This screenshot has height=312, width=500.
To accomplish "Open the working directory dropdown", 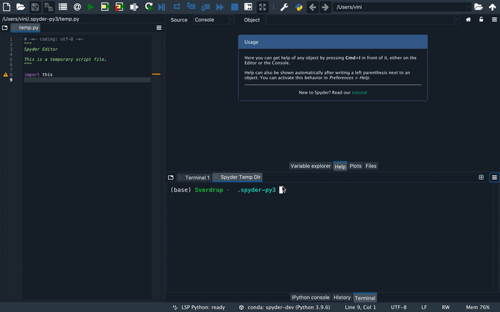I will (469, 7).
